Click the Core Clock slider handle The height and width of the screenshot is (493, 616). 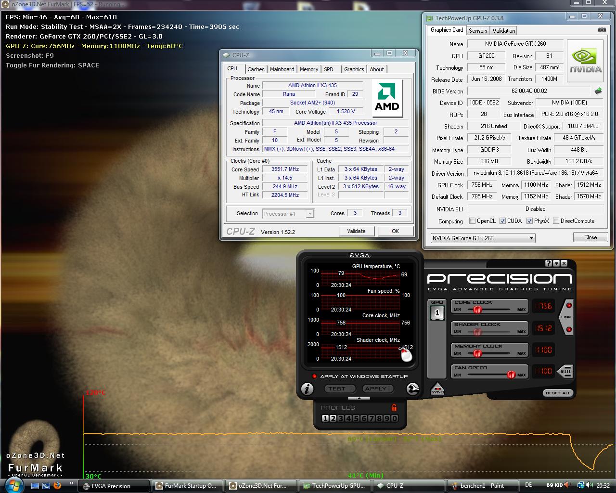pos(478,310)
